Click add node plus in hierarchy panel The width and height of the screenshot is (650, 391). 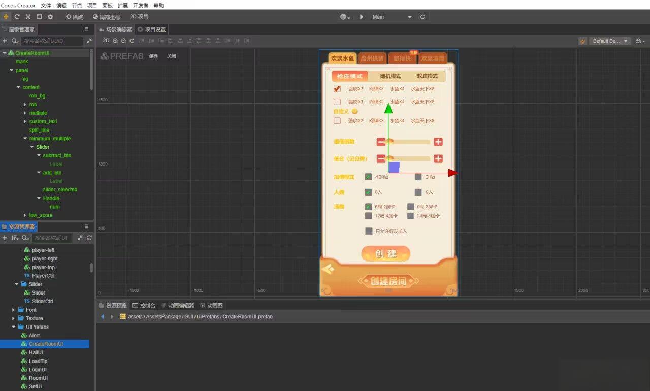(5, 41)
